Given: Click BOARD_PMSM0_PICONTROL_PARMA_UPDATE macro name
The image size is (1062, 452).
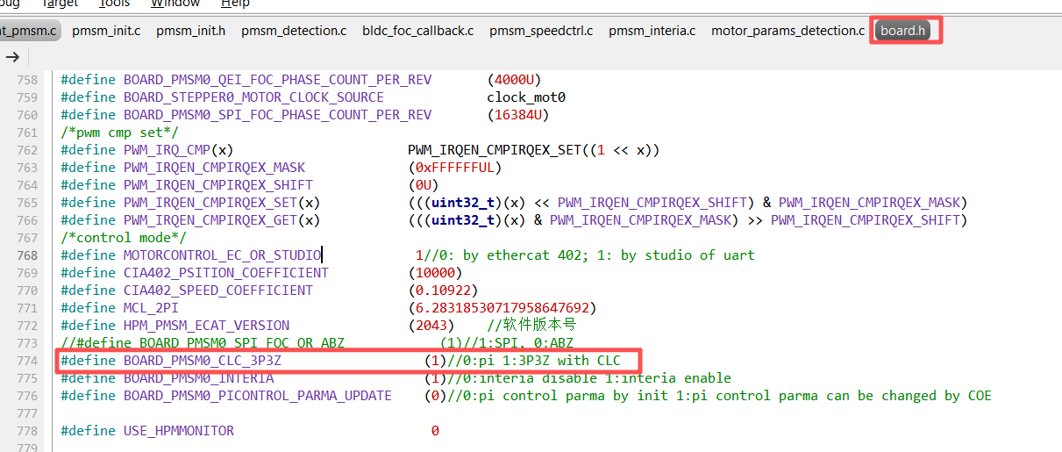Looking at the screenshot, I should (x=257, y=396).
